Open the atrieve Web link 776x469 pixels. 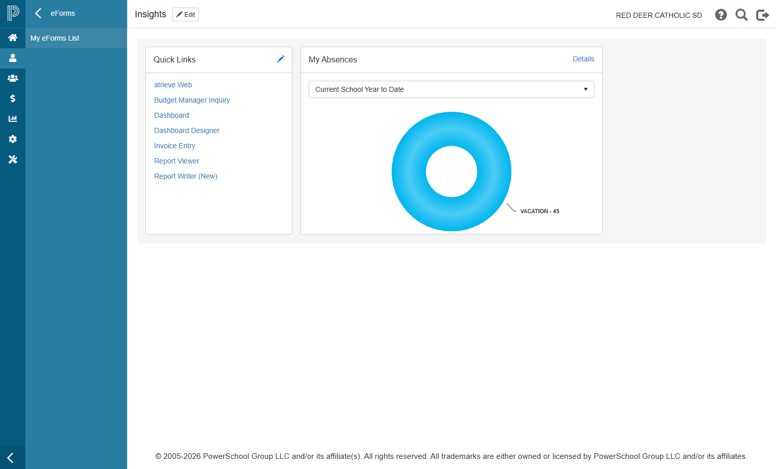coord(173,85)
